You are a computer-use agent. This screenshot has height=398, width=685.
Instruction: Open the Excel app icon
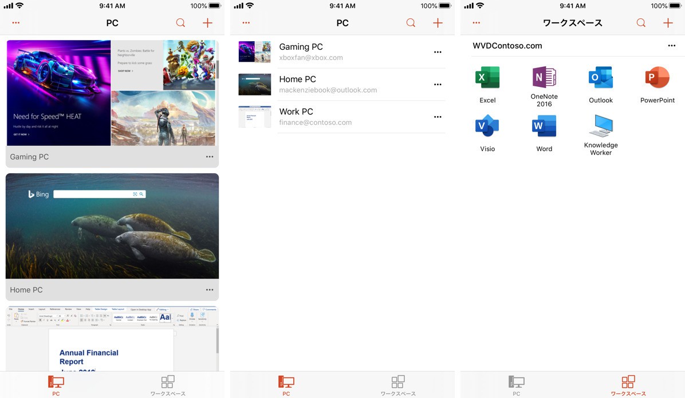click(x=487, y=78)
